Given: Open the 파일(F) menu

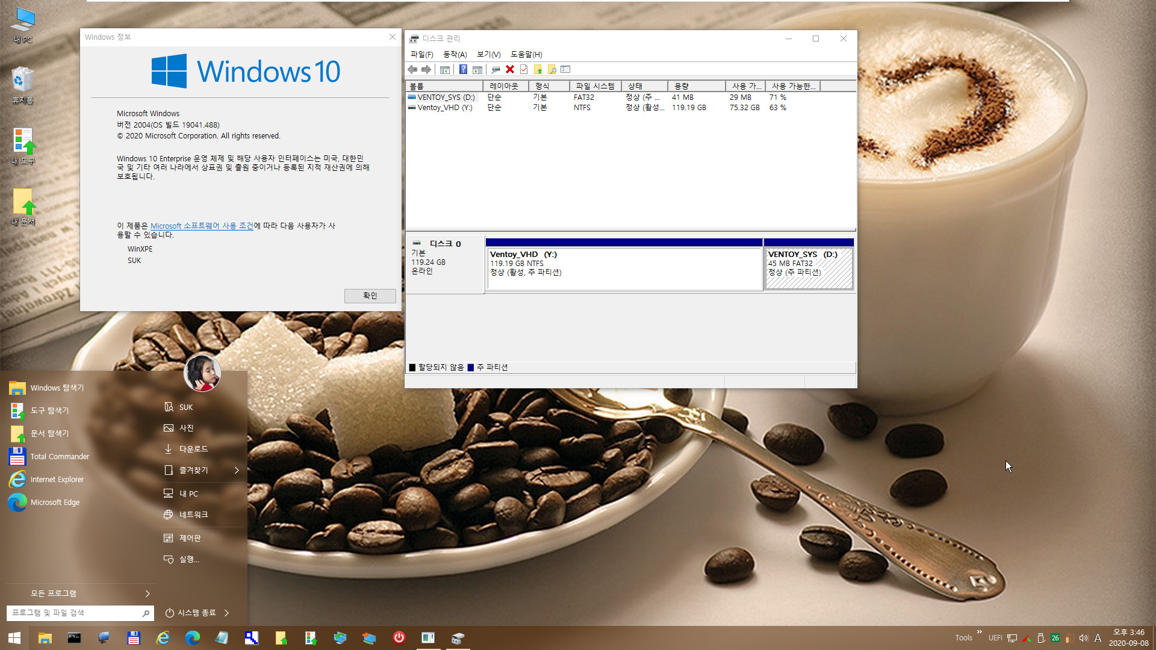Looking at the screenshot, I should 421,54.
